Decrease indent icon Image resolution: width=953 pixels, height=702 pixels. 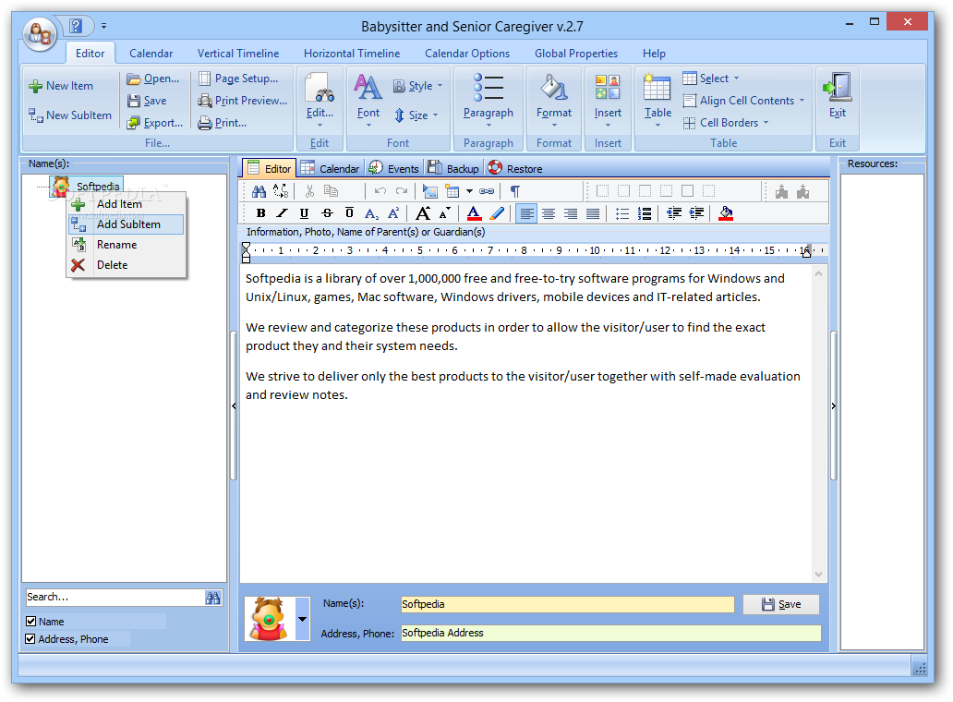(x=674, y=213)
